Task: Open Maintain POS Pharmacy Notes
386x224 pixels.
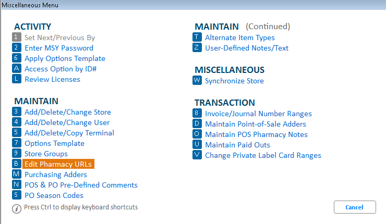Action: point(256,134)
